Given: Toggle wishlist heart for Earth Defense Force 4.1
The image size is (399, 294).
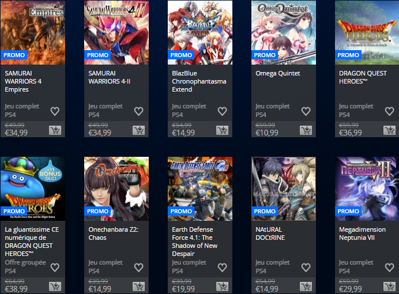Looking at the screenshot, I should click(222, 267).
